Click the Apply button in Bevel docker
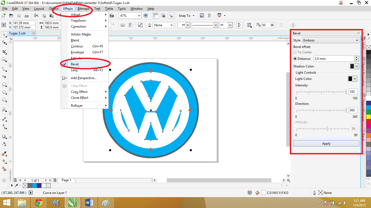Screen dimensions: 371x208 pyautogui.click(x=326, y=144)
